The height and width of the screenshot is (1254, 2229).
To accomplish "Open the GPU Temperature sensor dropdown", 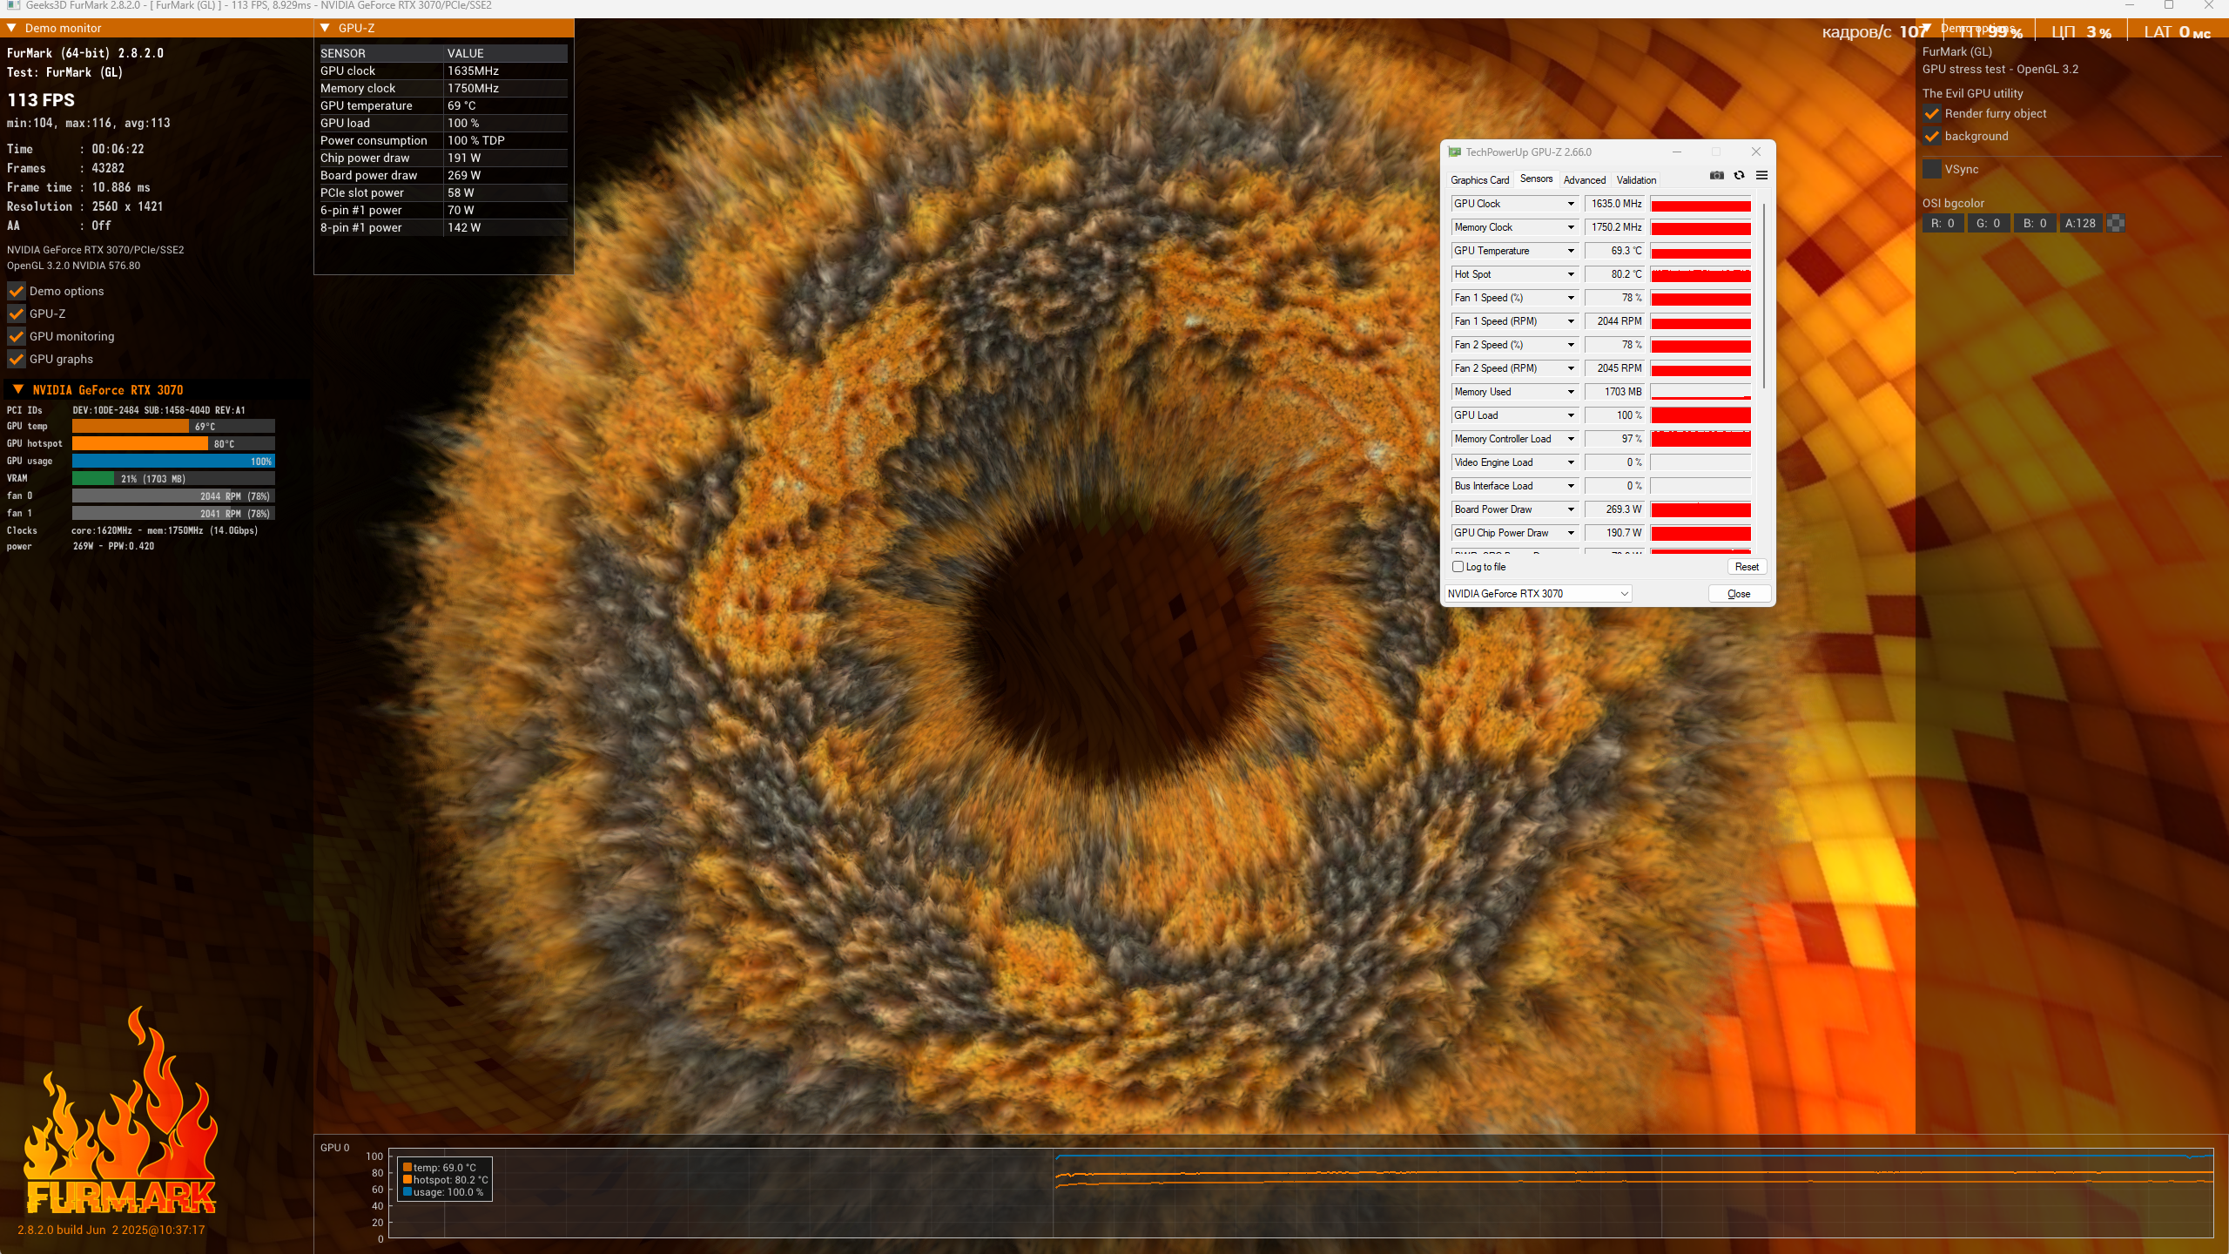I will (x=1571, y=251).
